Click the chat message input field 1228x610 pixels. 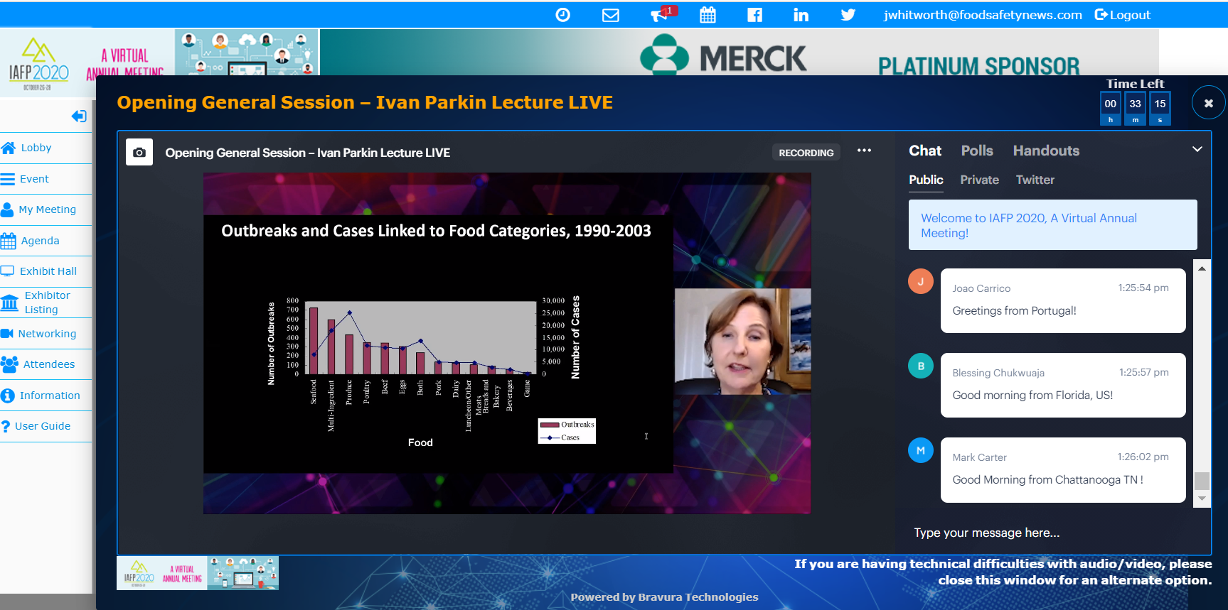[x=1052, y=533]
